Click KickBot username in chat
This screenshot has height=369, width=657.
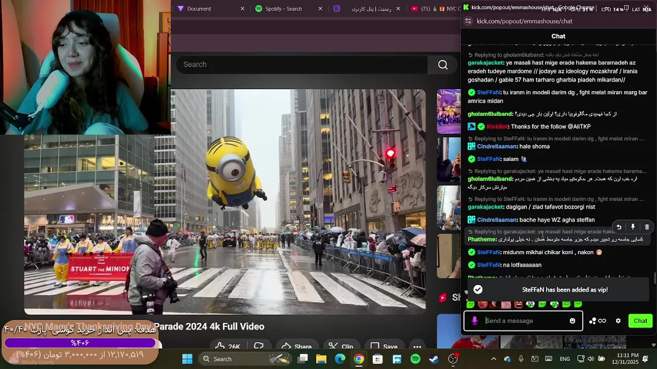497,127
